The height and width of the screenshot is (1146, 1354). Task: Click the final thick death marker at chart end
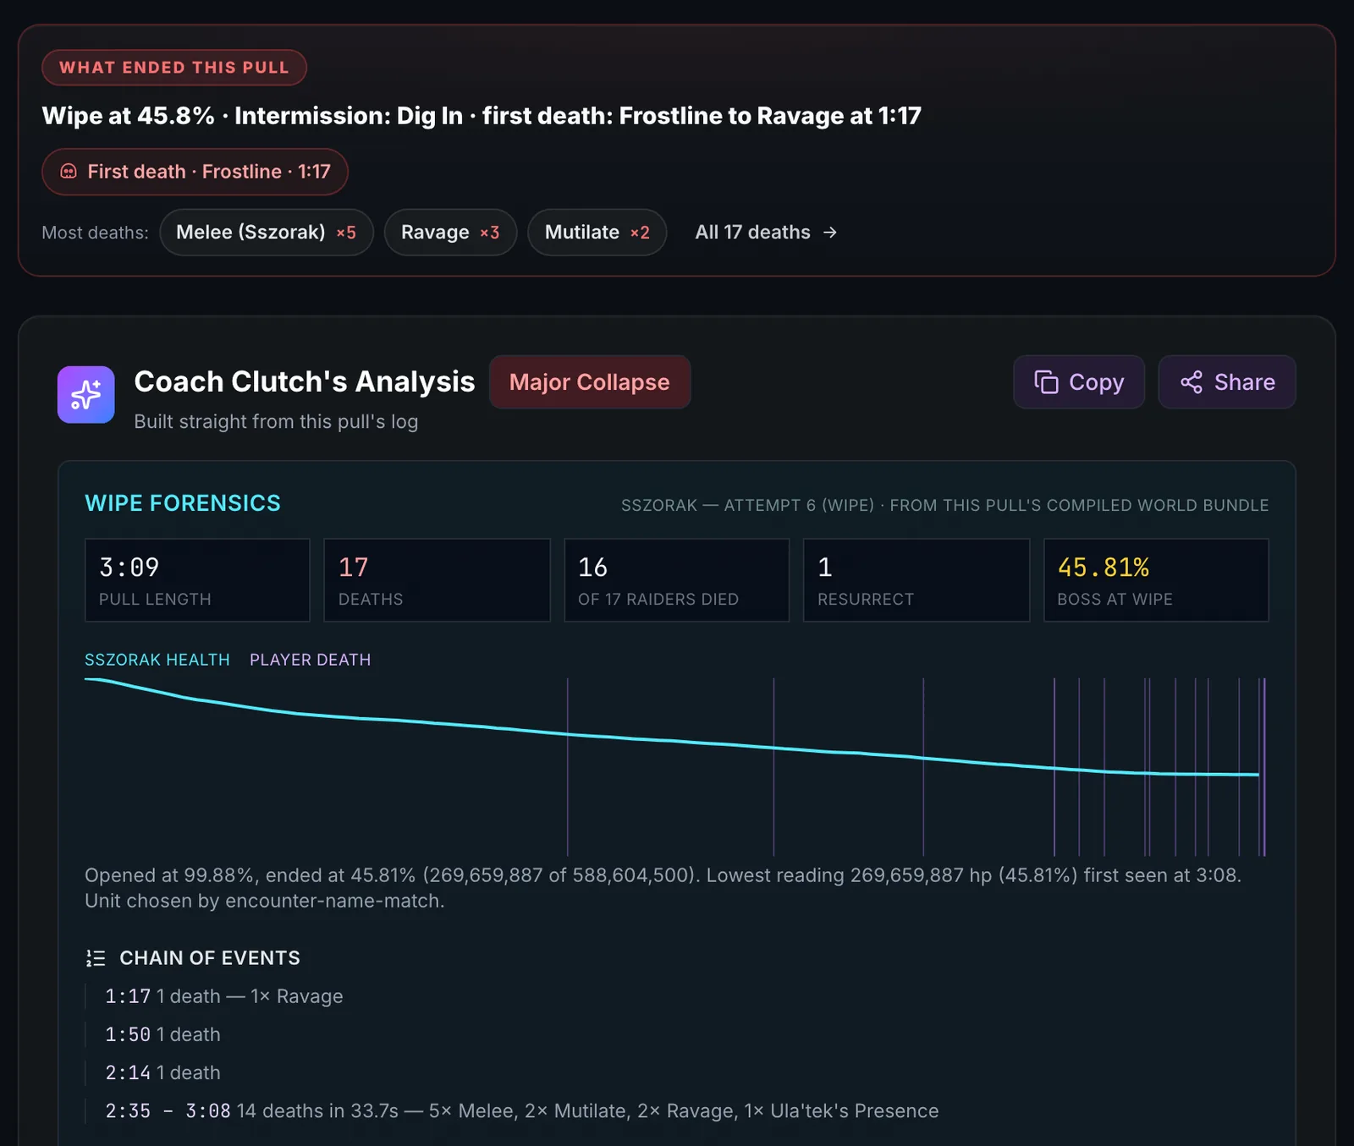coord(1264,767)
